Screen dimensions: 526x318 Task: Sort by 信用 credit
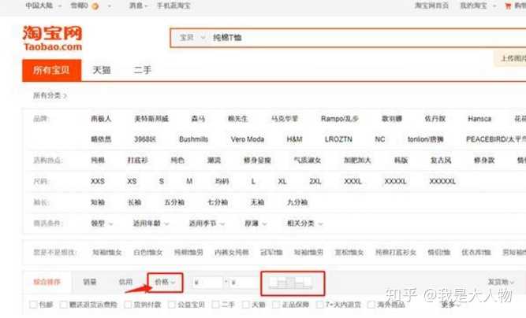[125, 282]
